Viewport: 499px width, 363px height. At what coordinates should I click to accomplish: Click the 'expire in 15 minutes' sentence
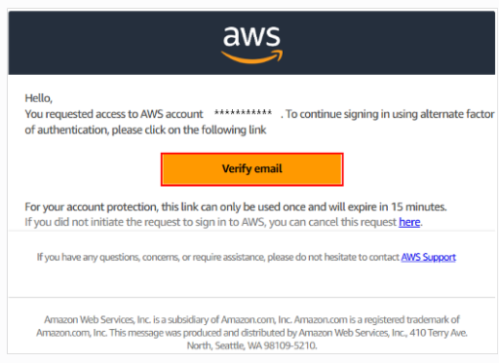236,207
